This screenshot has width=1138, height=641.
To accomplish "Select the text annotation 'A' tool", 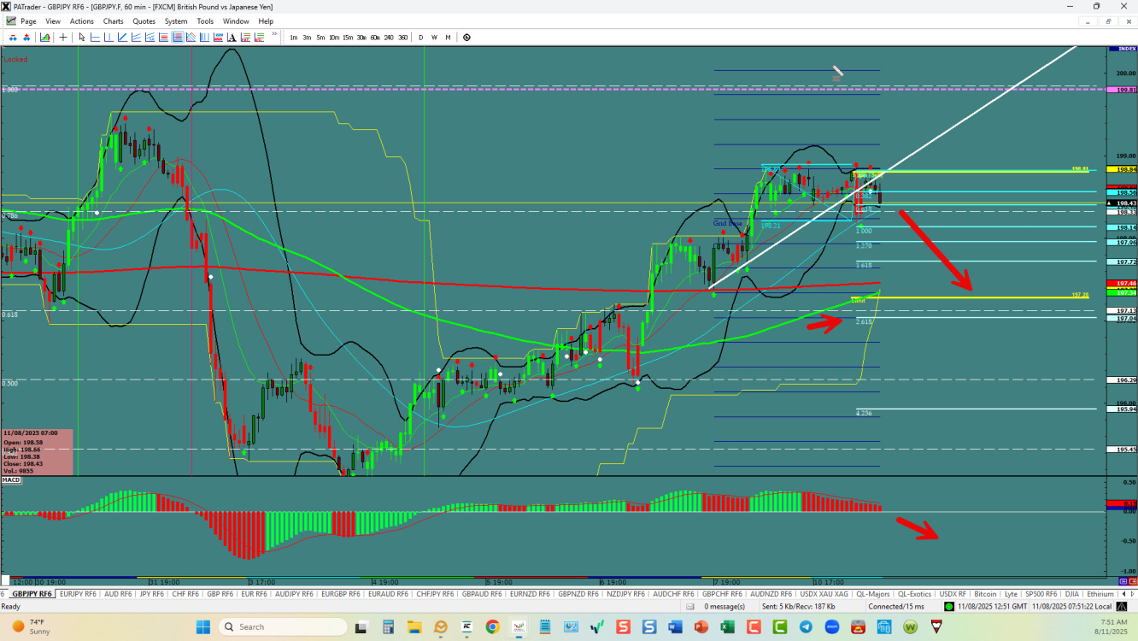I will (232, 37).
